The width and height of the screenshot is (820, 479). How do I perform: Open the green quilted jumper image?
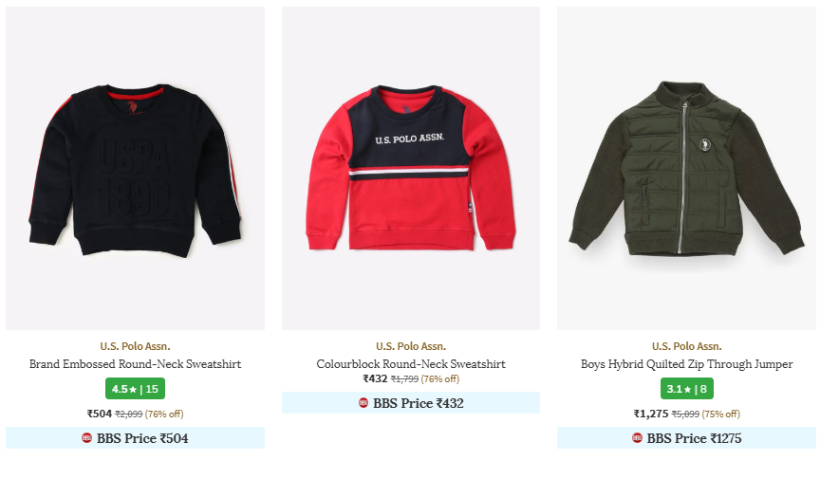click(x=686, y=168)
